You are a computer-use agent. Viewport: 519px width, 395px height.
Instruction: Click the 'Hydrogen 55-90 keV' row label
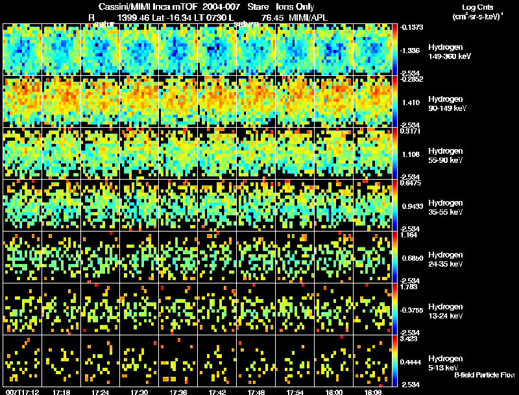pos(446,156)
